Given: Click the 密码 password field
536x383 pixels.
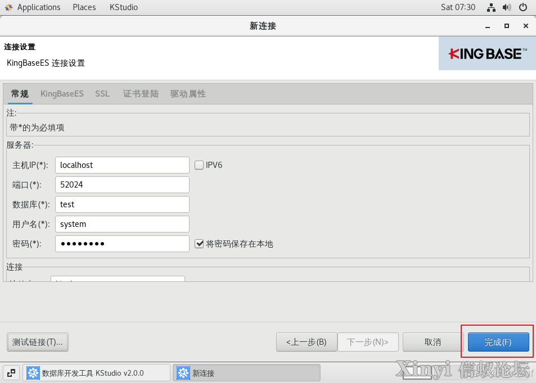Looking at the screenshot, I should (122, 244).
